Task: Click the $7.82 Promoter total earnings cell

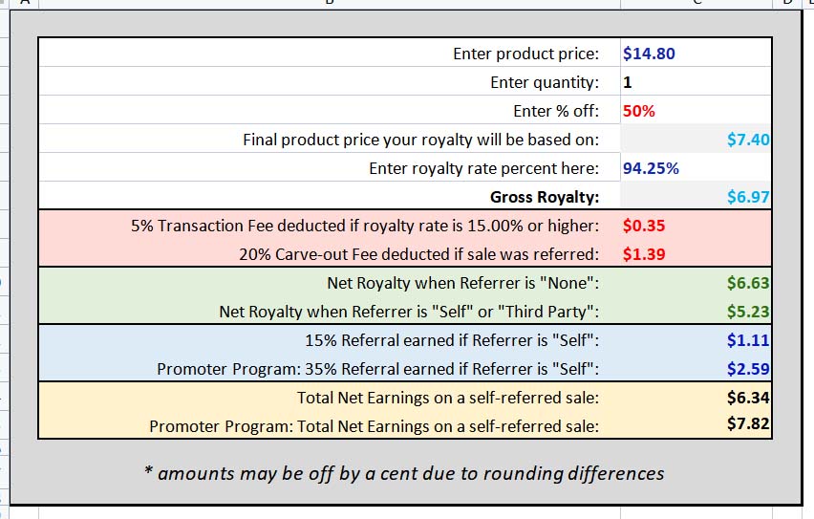Action: pos(696,424)
